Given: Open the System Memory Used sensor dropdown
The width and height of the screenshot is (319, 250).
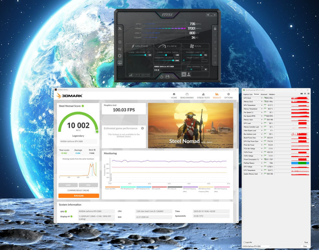Looking at the screenshot, I should (262, 174).
